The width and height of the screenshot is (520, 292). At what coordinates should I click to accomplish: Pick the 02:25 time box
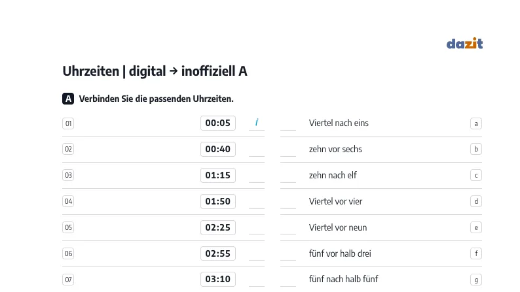coord(218,227)
